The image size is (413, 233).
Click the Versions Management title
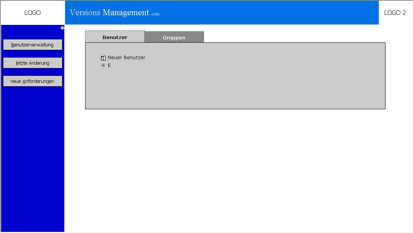(x=109, y=12)
